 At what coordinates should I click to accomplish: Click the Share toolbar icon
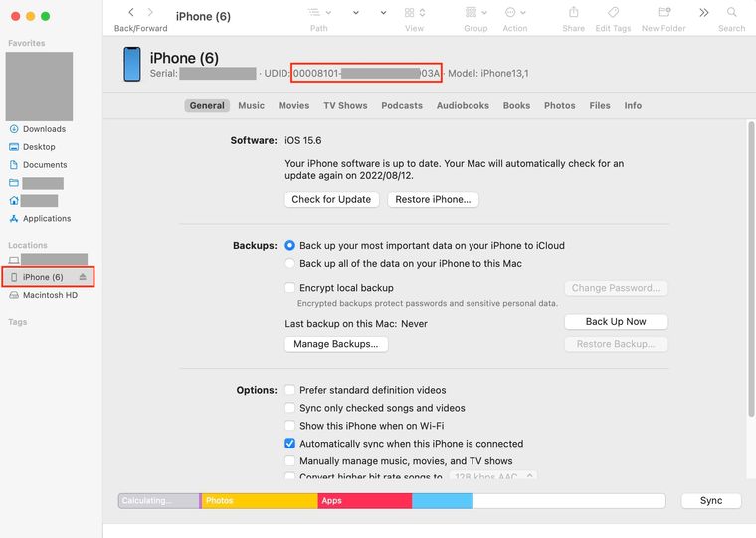click(573, 13)
